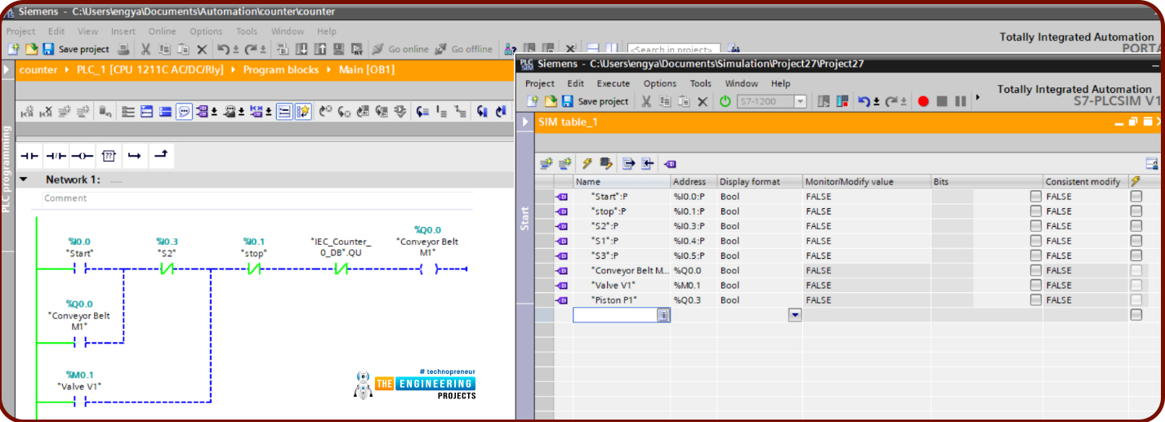Tick the Bits checkbox for Piston P1 row
This screenshot has height=422, width=1165.
(x=1036, y=300)
